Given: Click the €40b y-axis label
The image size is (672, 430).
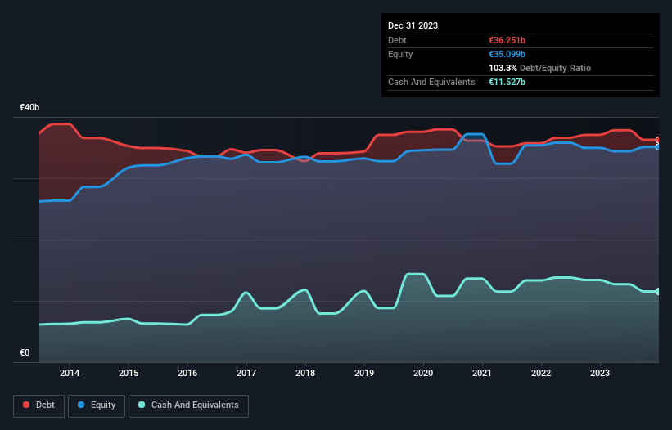Looking at the screenshot, I should [x=29, y=107].
